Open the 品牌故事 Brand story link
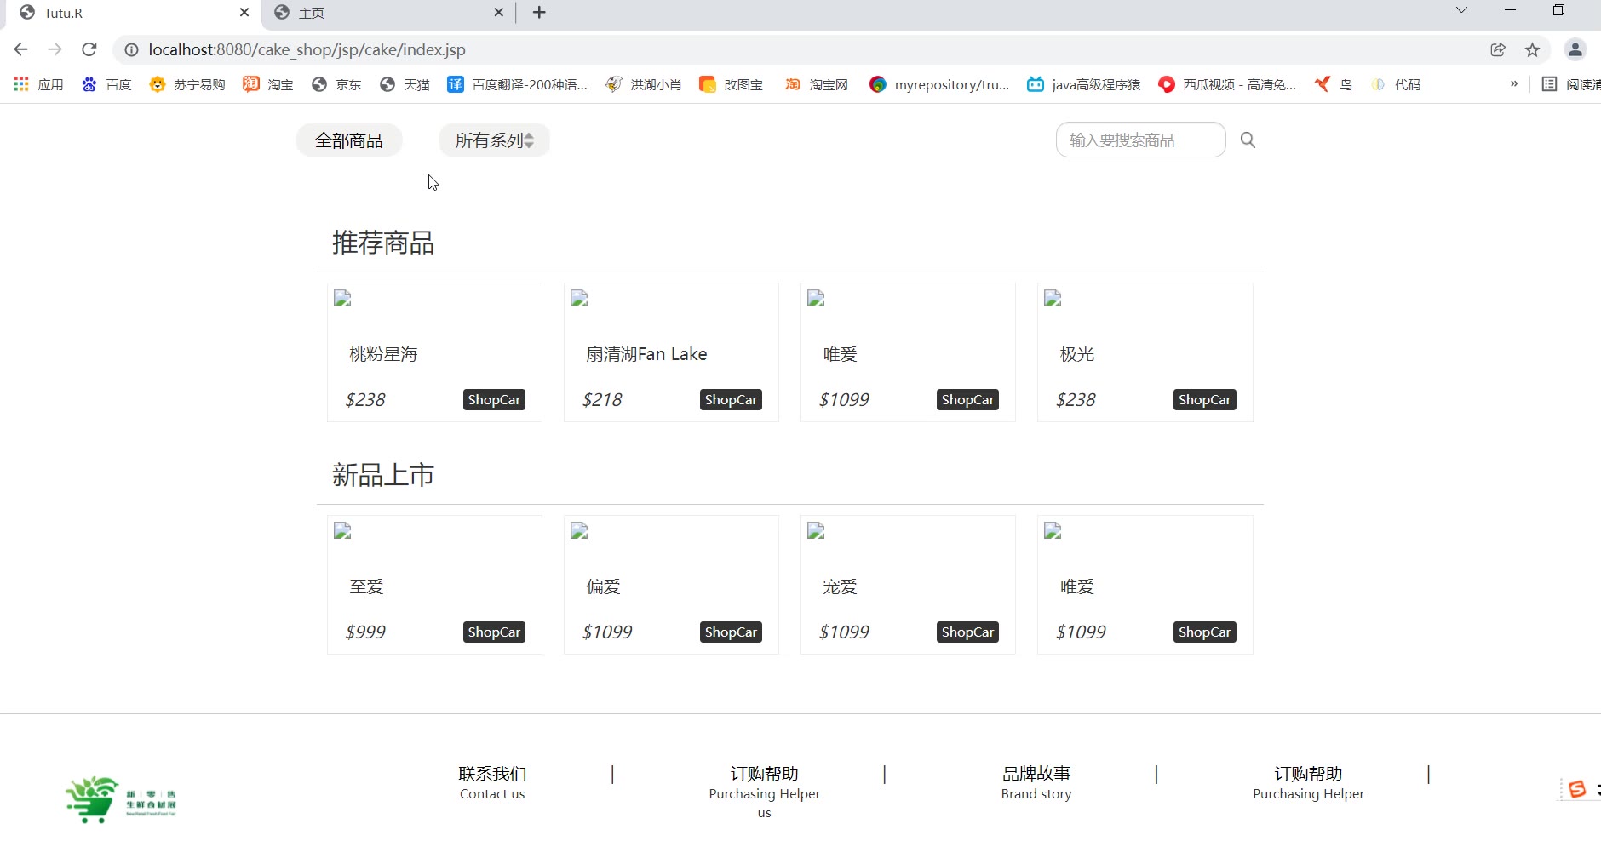1601x841 pixels. (1036, 783)
